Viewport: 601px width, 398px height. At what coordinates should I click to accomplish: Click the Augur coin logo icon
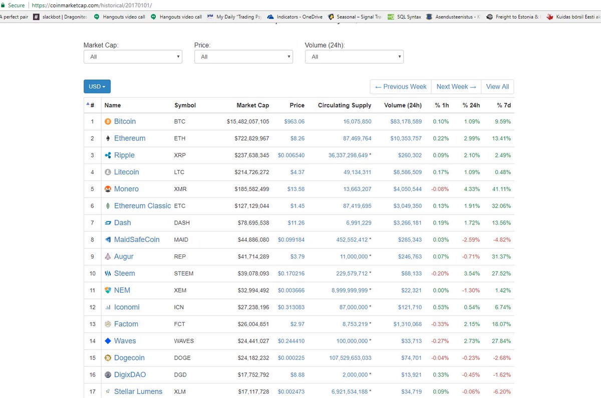pyautogui.click(x=108, y=256)
